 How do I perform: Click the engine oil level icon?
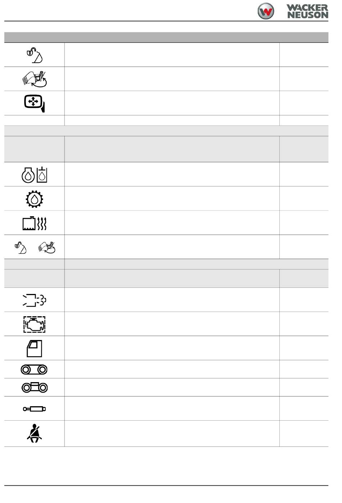[35, 174]
